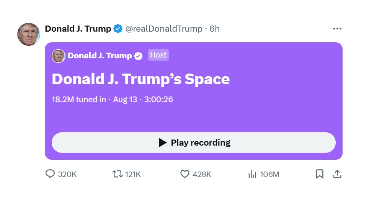Click the repost arrows icon
The width and height of the screenshot is (369, 207).
(117, 174)
